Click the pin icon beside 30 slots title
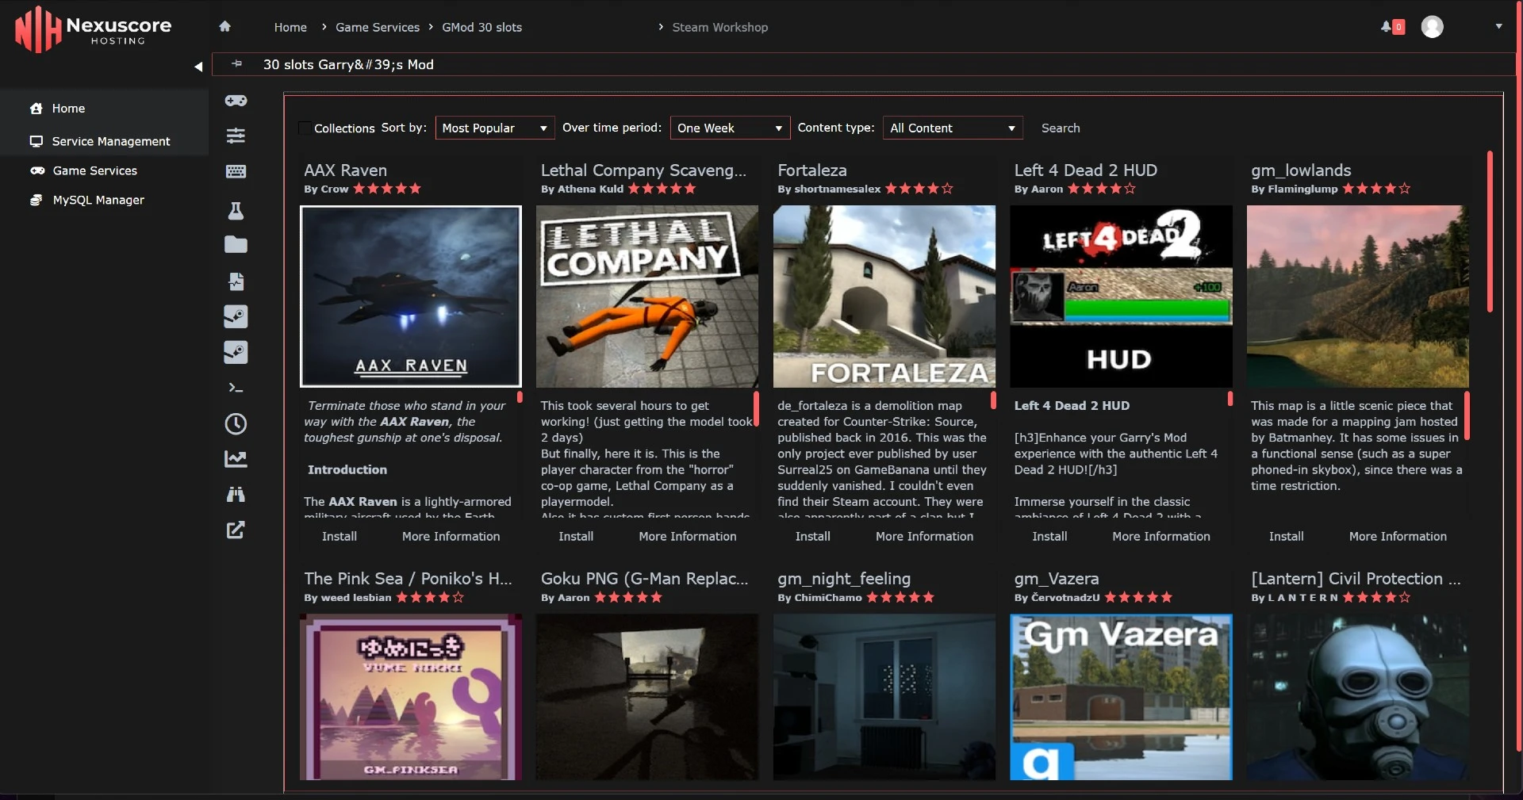1523x800 pixels. [x=236, y=63]
